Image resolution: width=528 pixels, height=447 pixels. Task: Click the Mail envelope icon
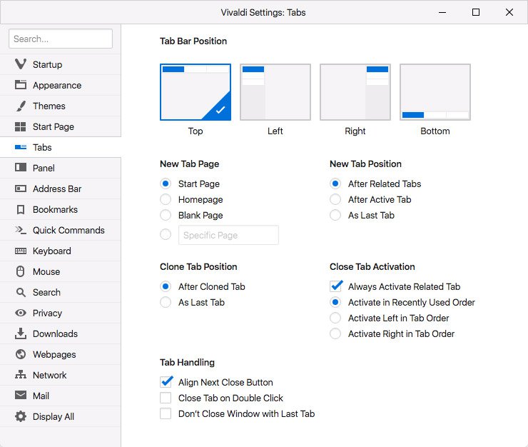(20, 396)
